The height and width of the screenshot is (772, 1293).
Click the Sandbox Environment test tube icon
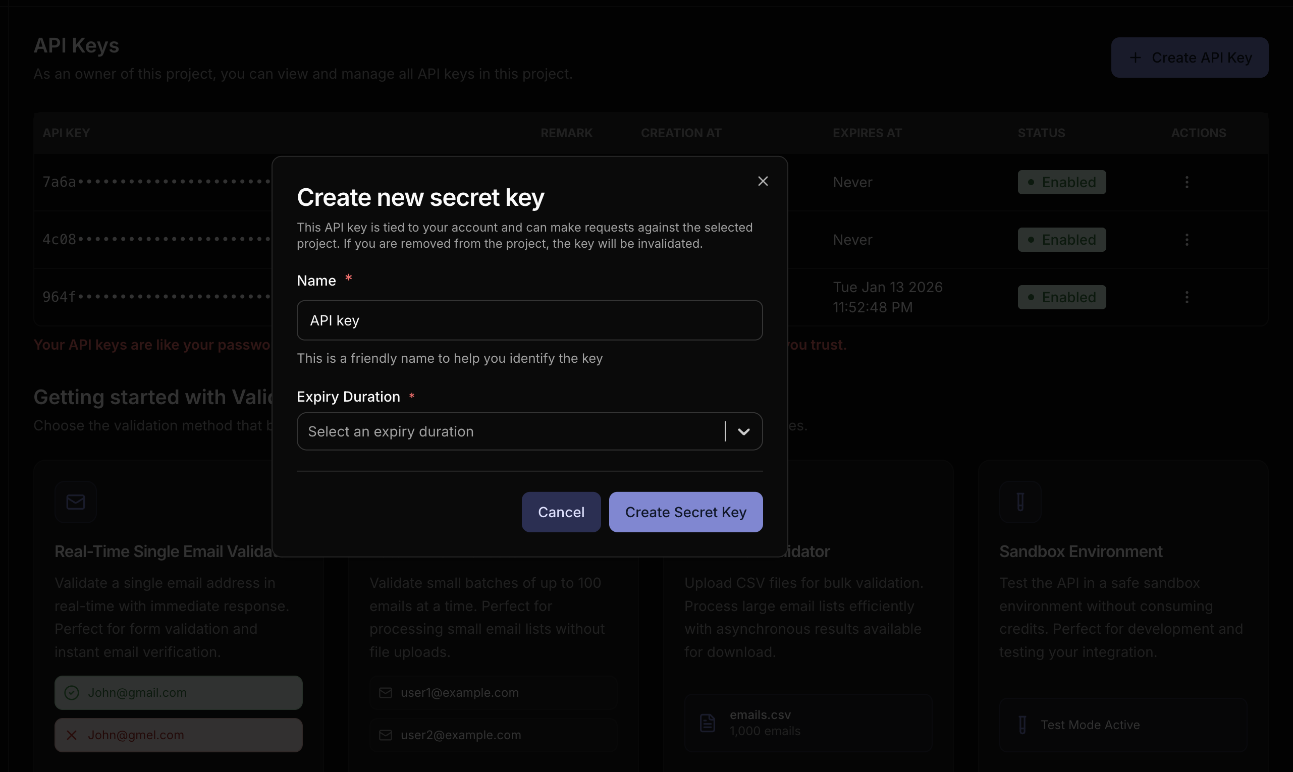[x=1020, y=502]
